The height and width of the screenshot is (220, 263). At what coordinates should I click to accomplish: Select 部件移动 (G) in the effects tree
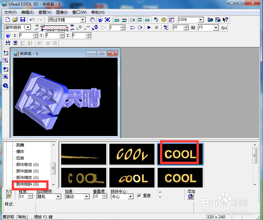[27, 165]
